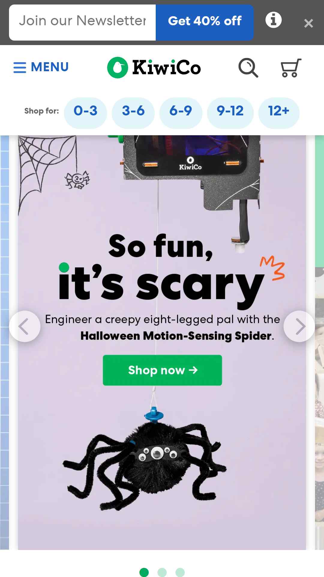Open the shopping cart icon
This screenshot has height=577, width=324.
[x=291, y=68]
